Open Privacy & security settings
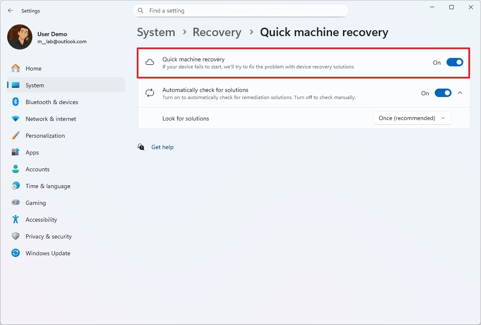 tap(48, 236)
